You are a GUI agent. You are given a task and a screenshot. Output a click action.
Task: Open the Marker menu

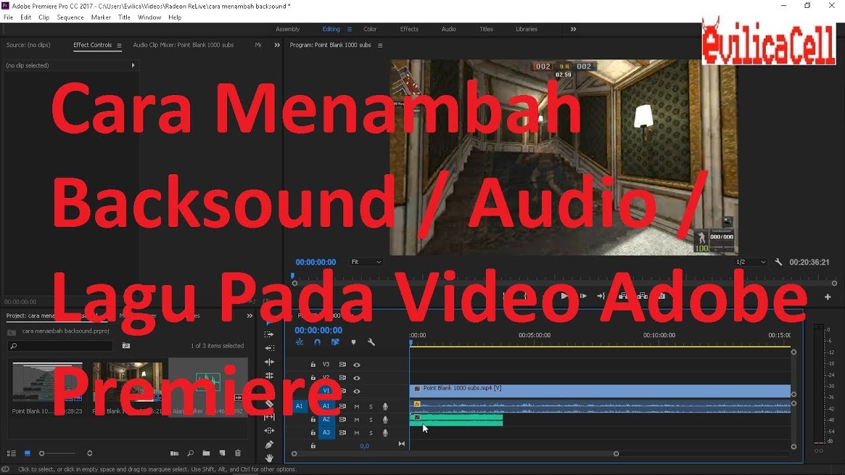[101, 18]
